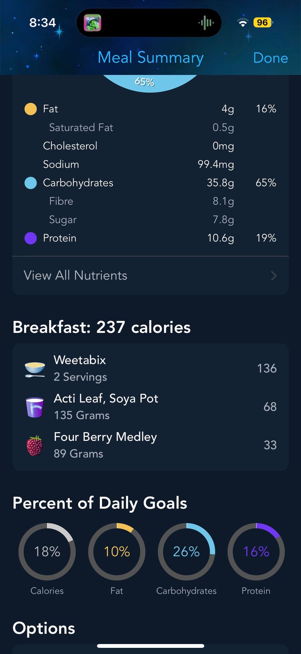Image resolution: width=301 pixels, height=654 pixels.
Task: Tap the Calories 18% goal ring
Action: coord(47,552)
